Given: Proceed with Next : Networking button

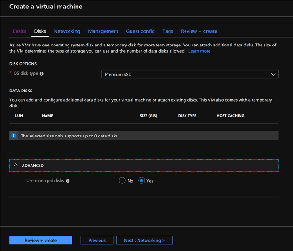Looking at the screenshot, I should click(145, 240).
